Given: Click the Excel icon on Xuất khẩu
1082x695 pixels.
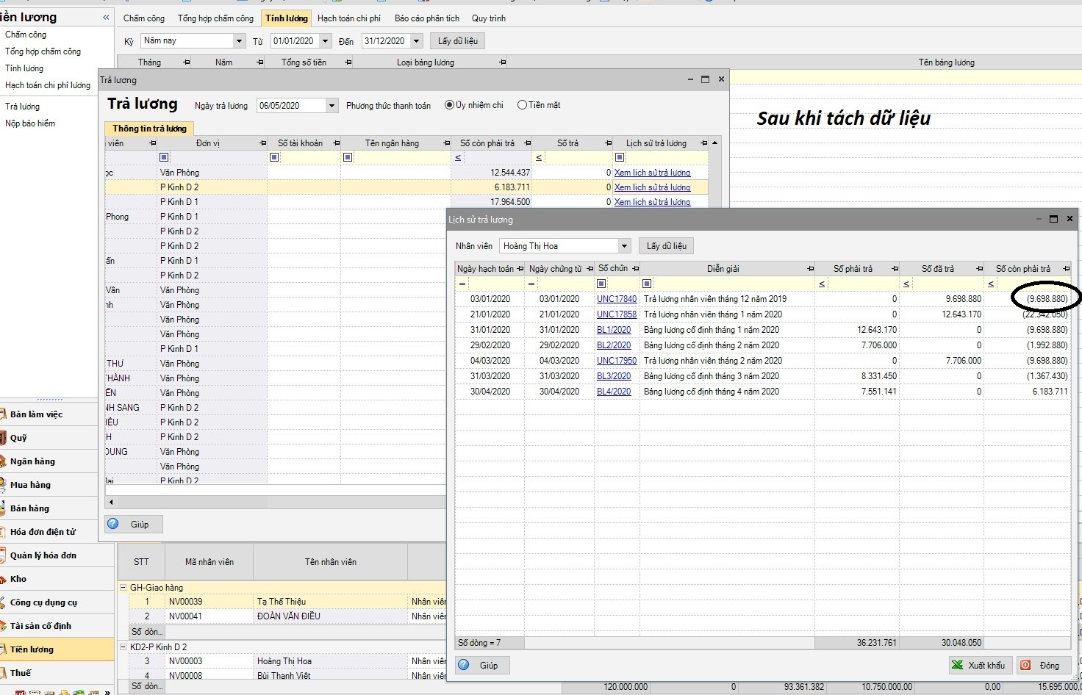Looking at the screenshot, I should click(x=957, y=665).
